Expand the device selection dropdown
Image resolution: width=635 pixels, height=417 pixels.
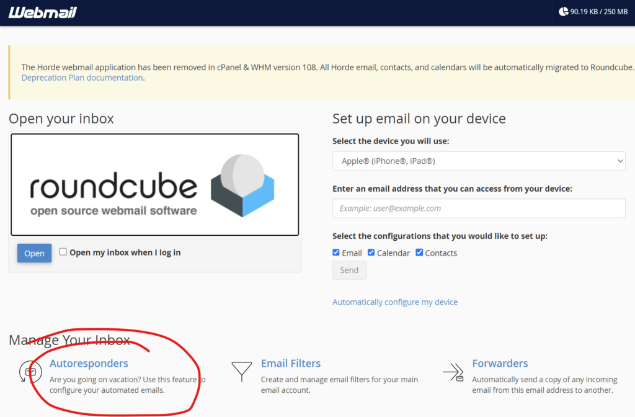coord(479,161)
